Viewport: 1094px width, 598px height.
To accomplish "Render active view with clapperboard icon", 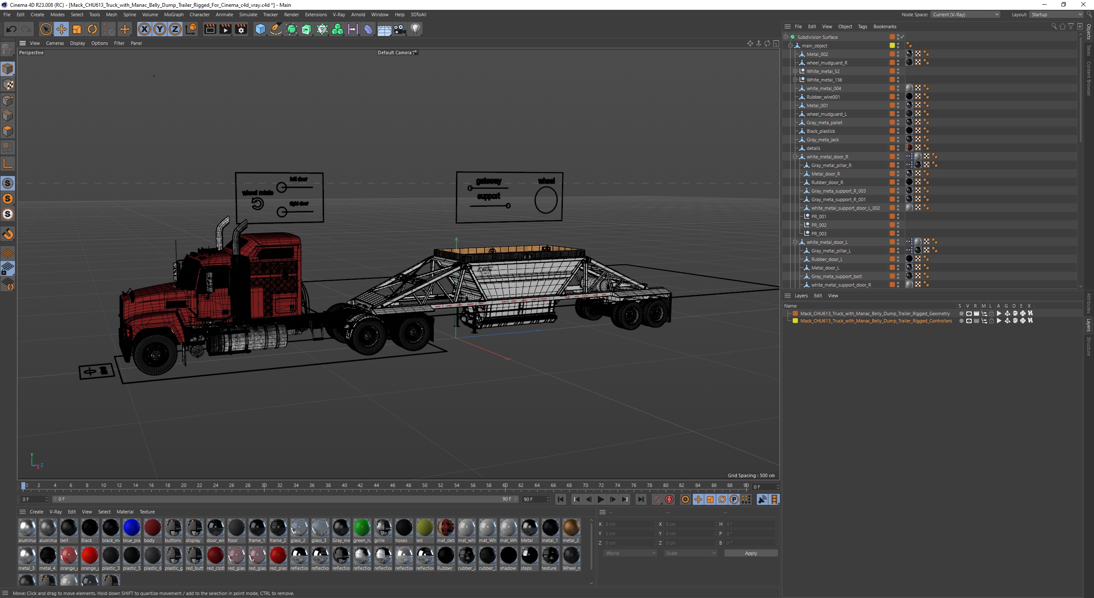I will 210,29.
